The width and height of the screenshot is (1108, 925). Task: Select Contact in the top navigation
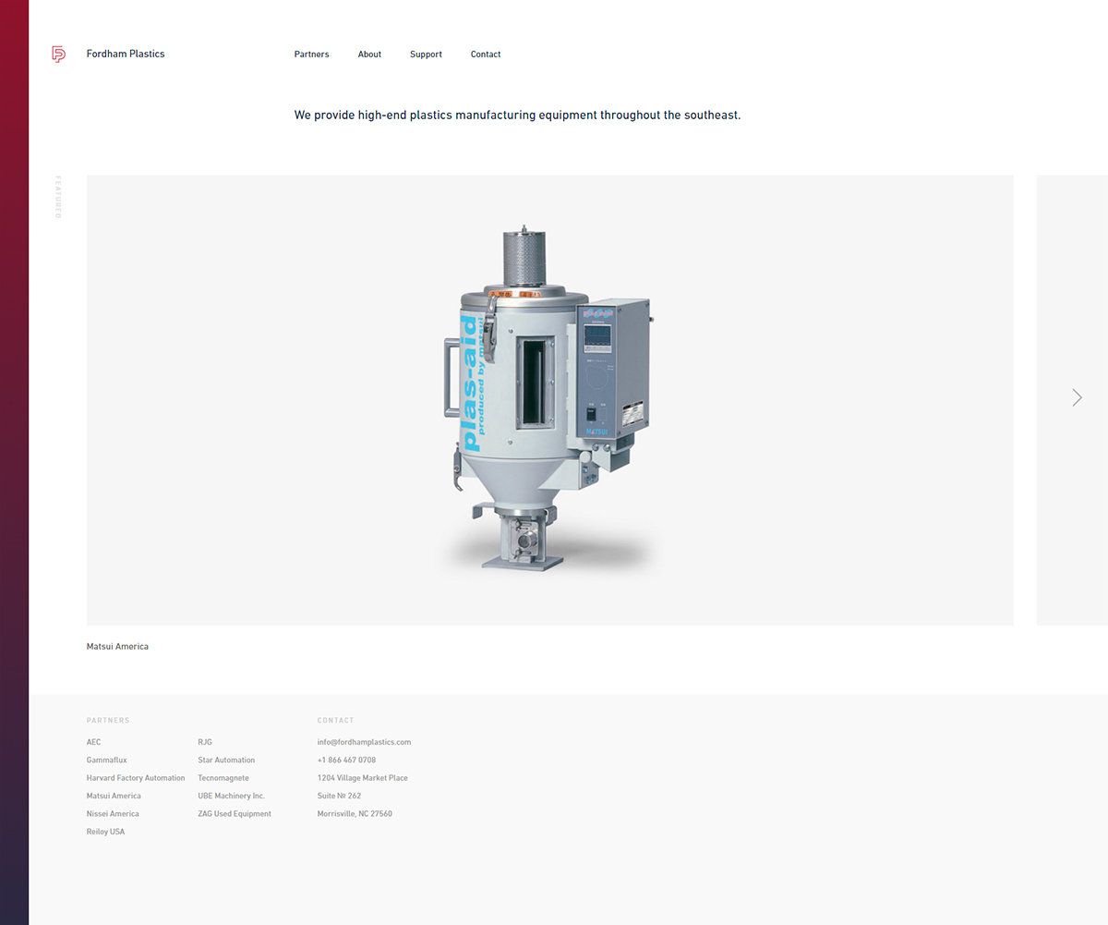pyautogui.click(x=485, y=55)
